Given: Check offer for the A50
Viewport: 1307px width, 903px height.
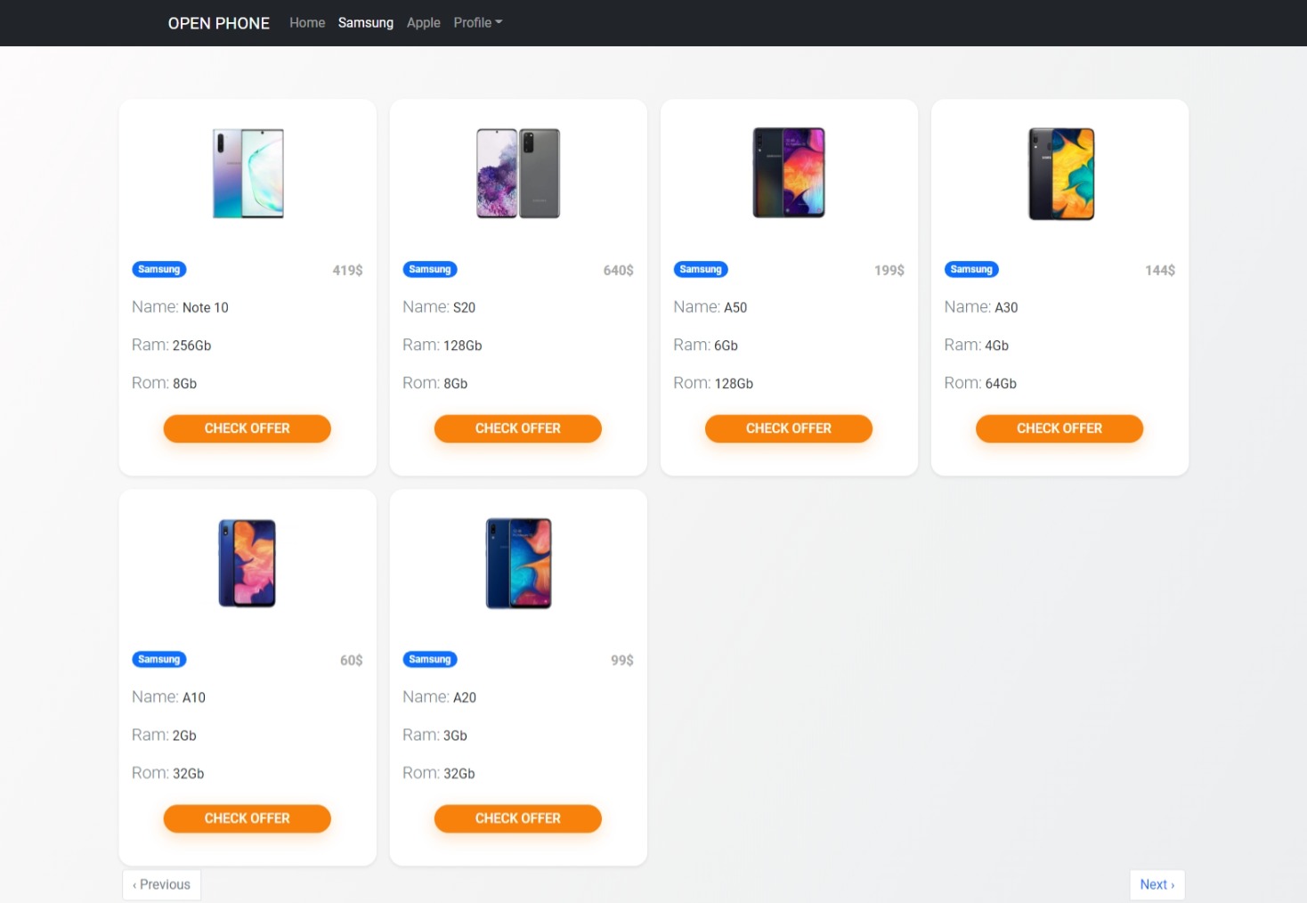Looking at the screenshot, I should [x=788, y=428].
